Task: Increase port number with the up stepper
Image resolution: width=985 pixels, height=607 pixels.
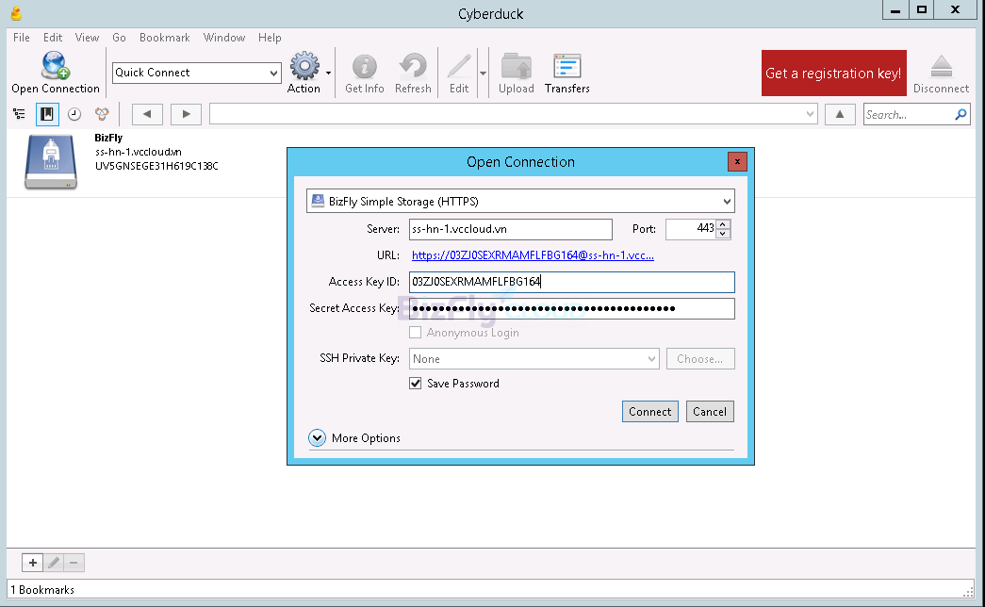Action: 723,224
